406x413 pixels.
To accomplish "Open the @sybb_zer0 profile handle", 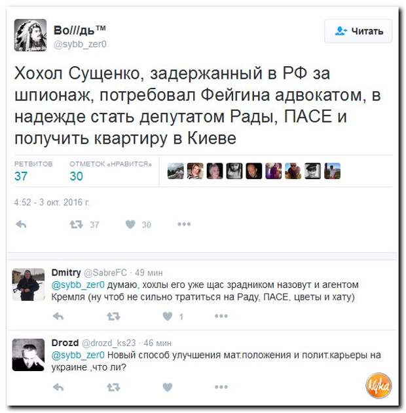I will tap(80, 44).
